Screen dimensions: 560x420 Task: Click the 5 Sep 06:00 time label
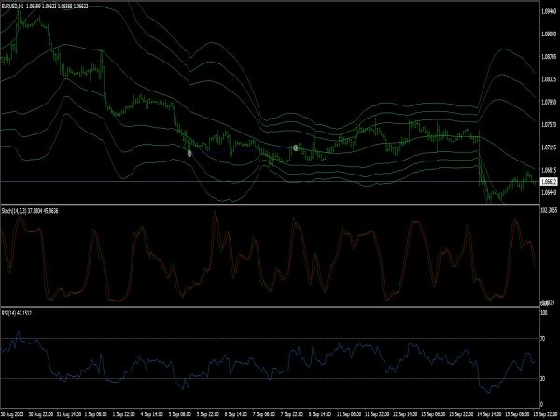(x=179, y=414)
